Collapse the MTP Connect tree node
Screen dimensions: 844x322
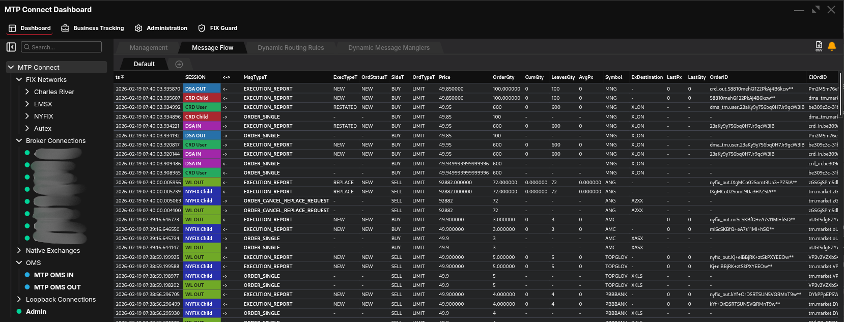(11, 67)
